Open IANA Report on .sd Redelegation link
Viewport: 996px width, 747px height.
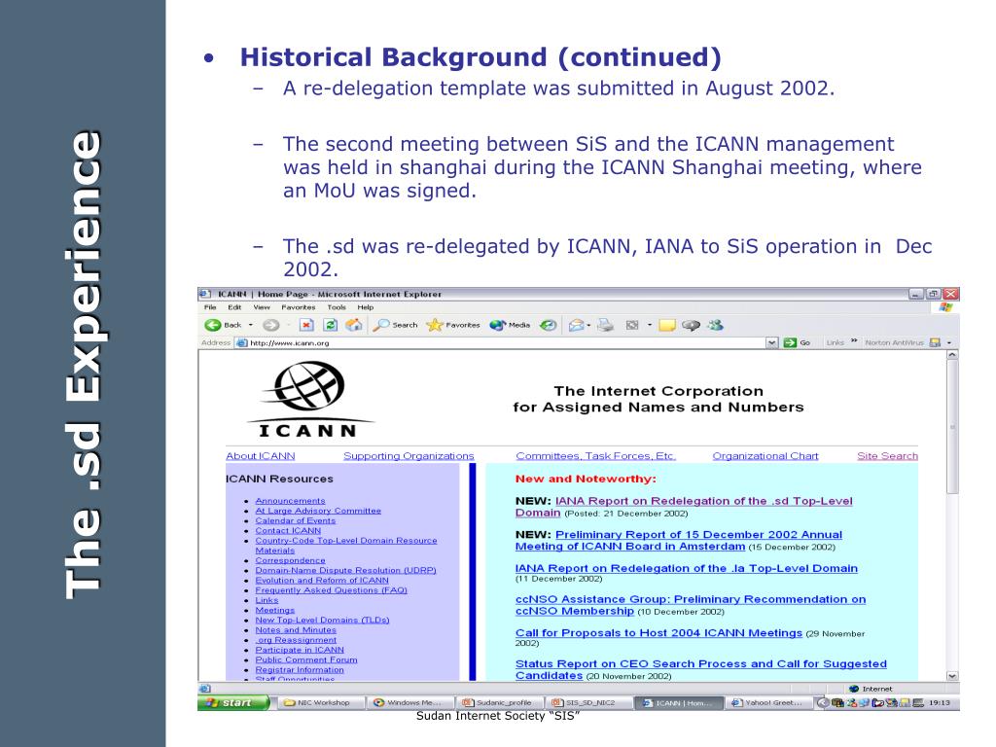(684, 507)
